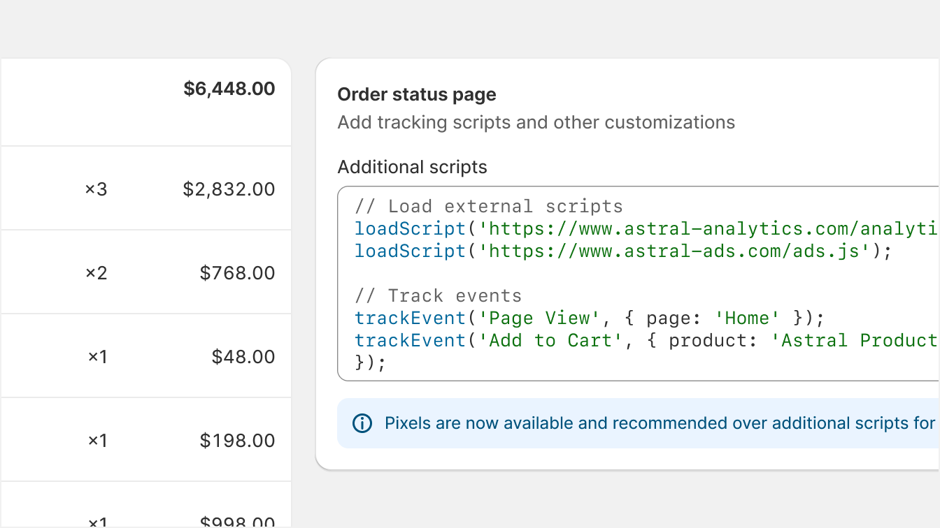
Task: Click the astral-ads.com loadScript line
Action: coord(624,251)
